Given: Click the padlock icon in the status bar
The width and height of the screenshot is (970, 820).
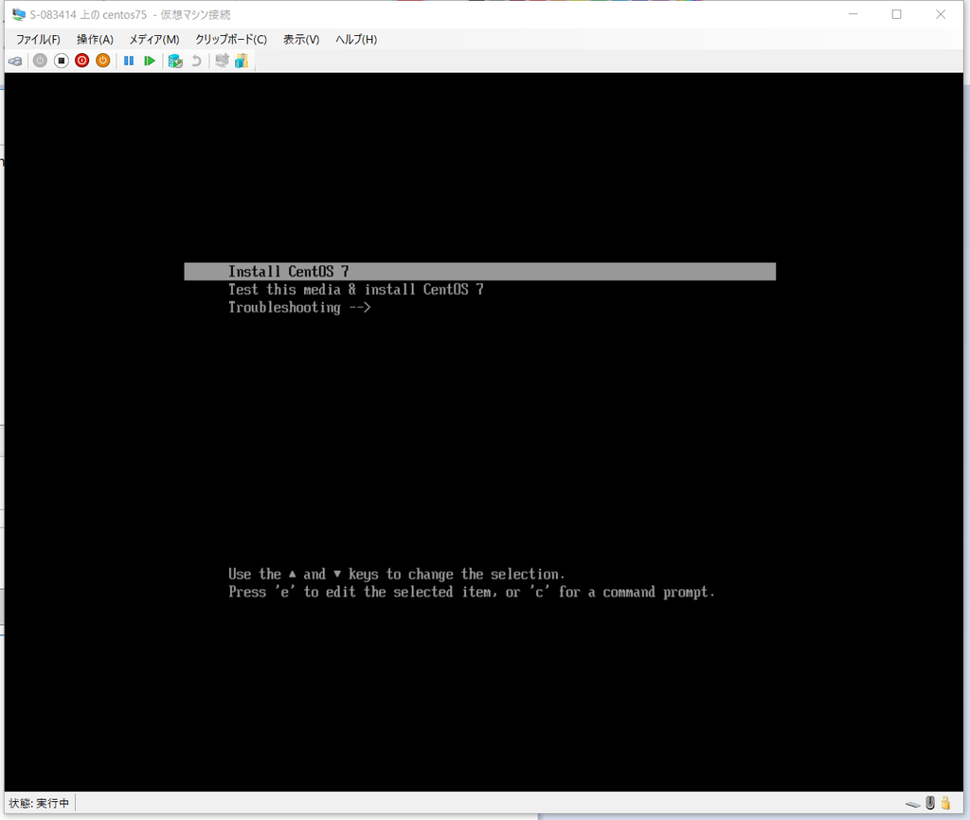Looking at the screenshot, I should (x=945, y=803).
